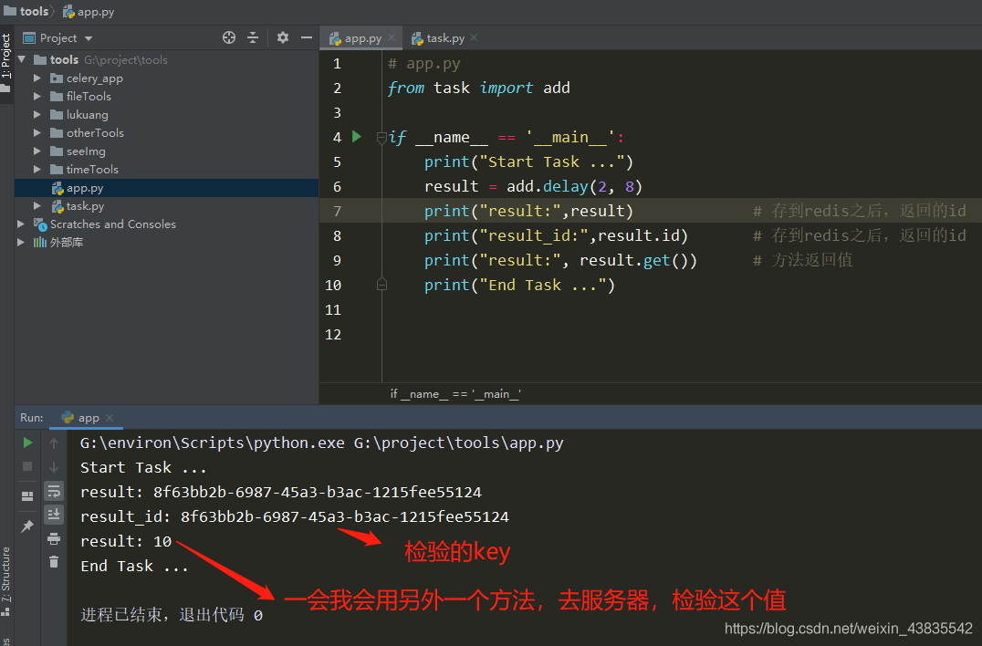Open the Structure side tool window

pos(6,581)
